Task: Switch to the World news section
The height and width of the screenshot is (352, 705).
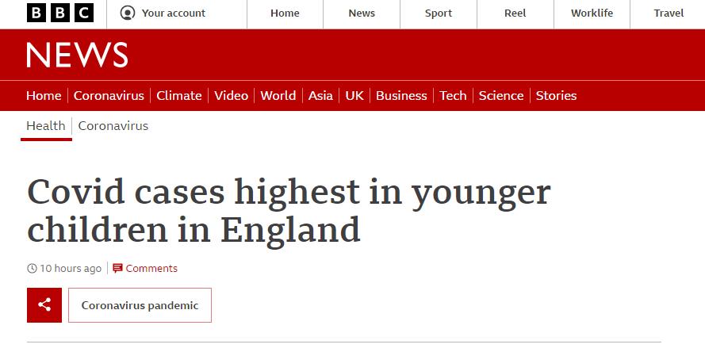Action: 278,96
